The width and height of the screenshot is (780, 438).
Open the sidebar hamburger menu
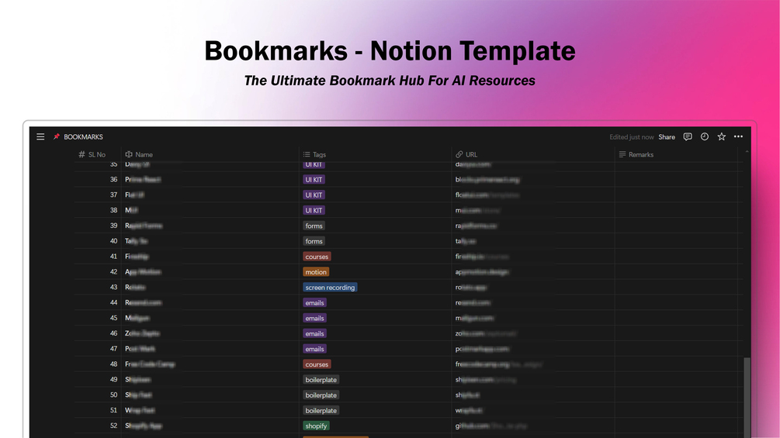tap(40, 136)
